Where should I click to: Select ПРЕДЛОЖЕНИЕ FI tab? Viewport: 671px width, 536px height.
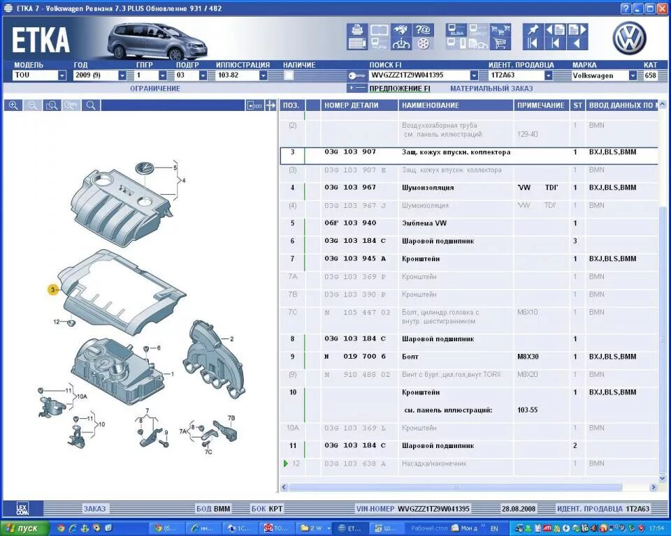[400, 89]
